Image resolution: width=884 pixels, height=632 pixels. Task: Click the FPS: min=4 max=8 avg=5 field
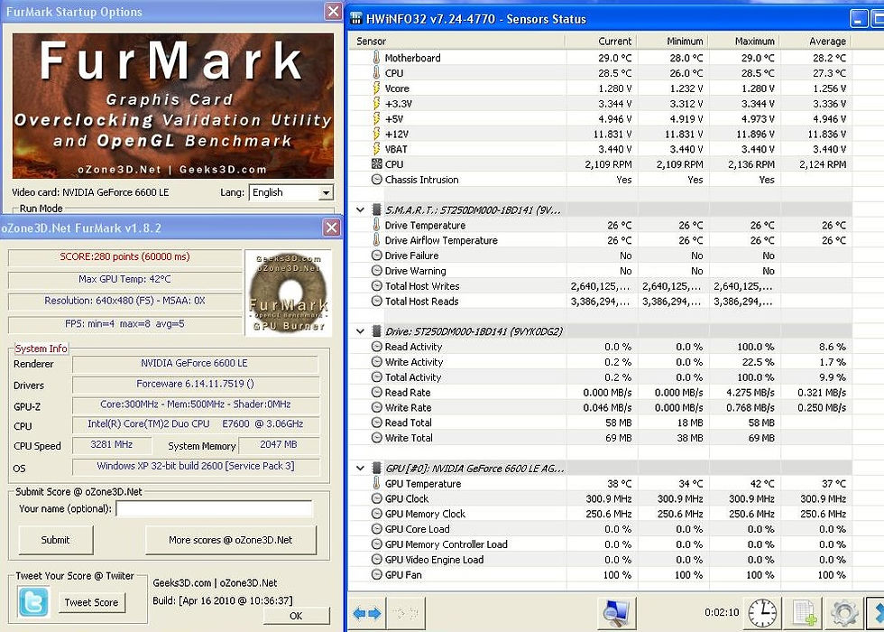125,324
